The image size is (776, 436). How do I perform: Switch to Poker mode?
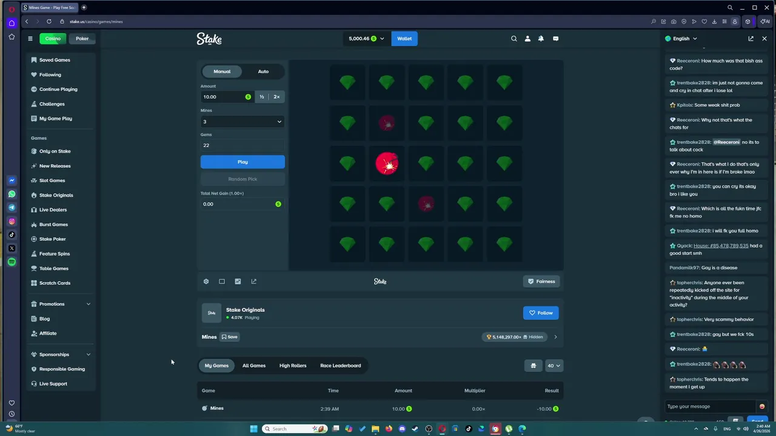click(82, 39)
